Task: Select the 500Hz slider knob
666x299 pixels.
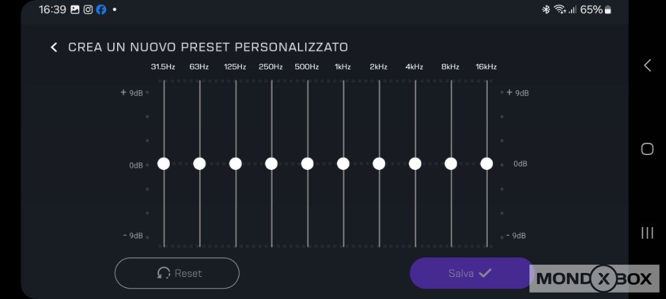Action: (x=308, y=163)
